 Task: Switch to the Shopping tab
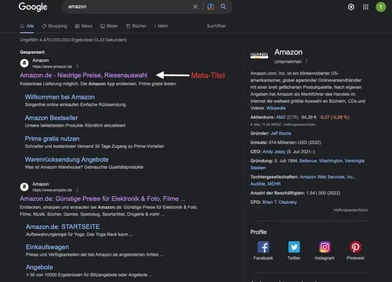(x=55, y=26)
